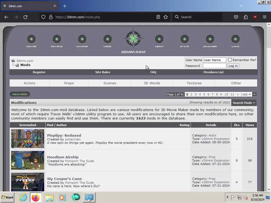This screenshot has height=203, width=271.
Task: Open the Members List link
Action: [214, 72]
